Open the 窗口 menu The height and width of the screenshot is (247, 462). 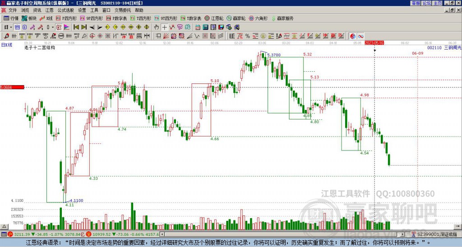106,10
